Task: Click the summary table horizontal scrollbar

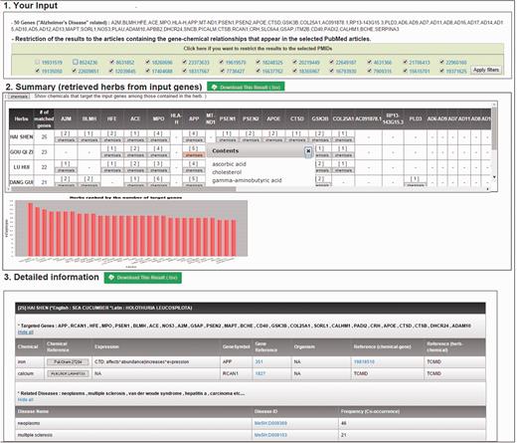Action: click(x=123, y=189)
